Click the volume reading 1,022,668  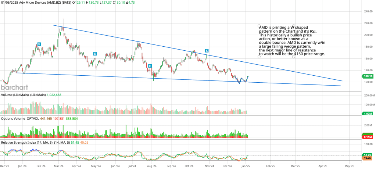[x=54, y=95]
